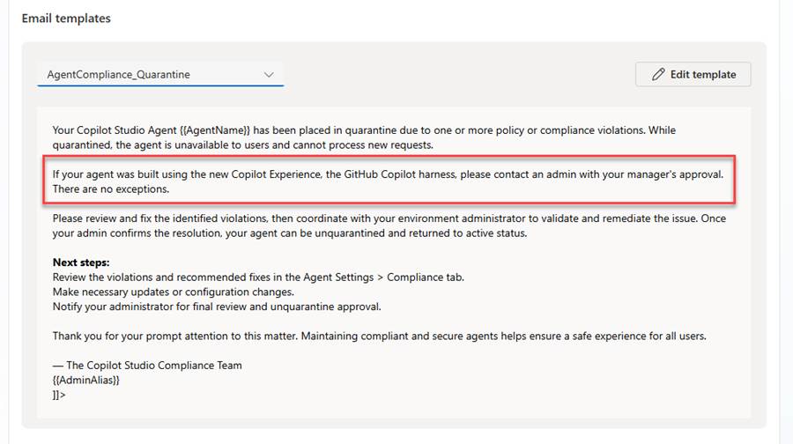The width and height of the screenshot is (793, 444).
Task: Click the {{AgentName}} placeholder in the template
Action: click(214, 130)
